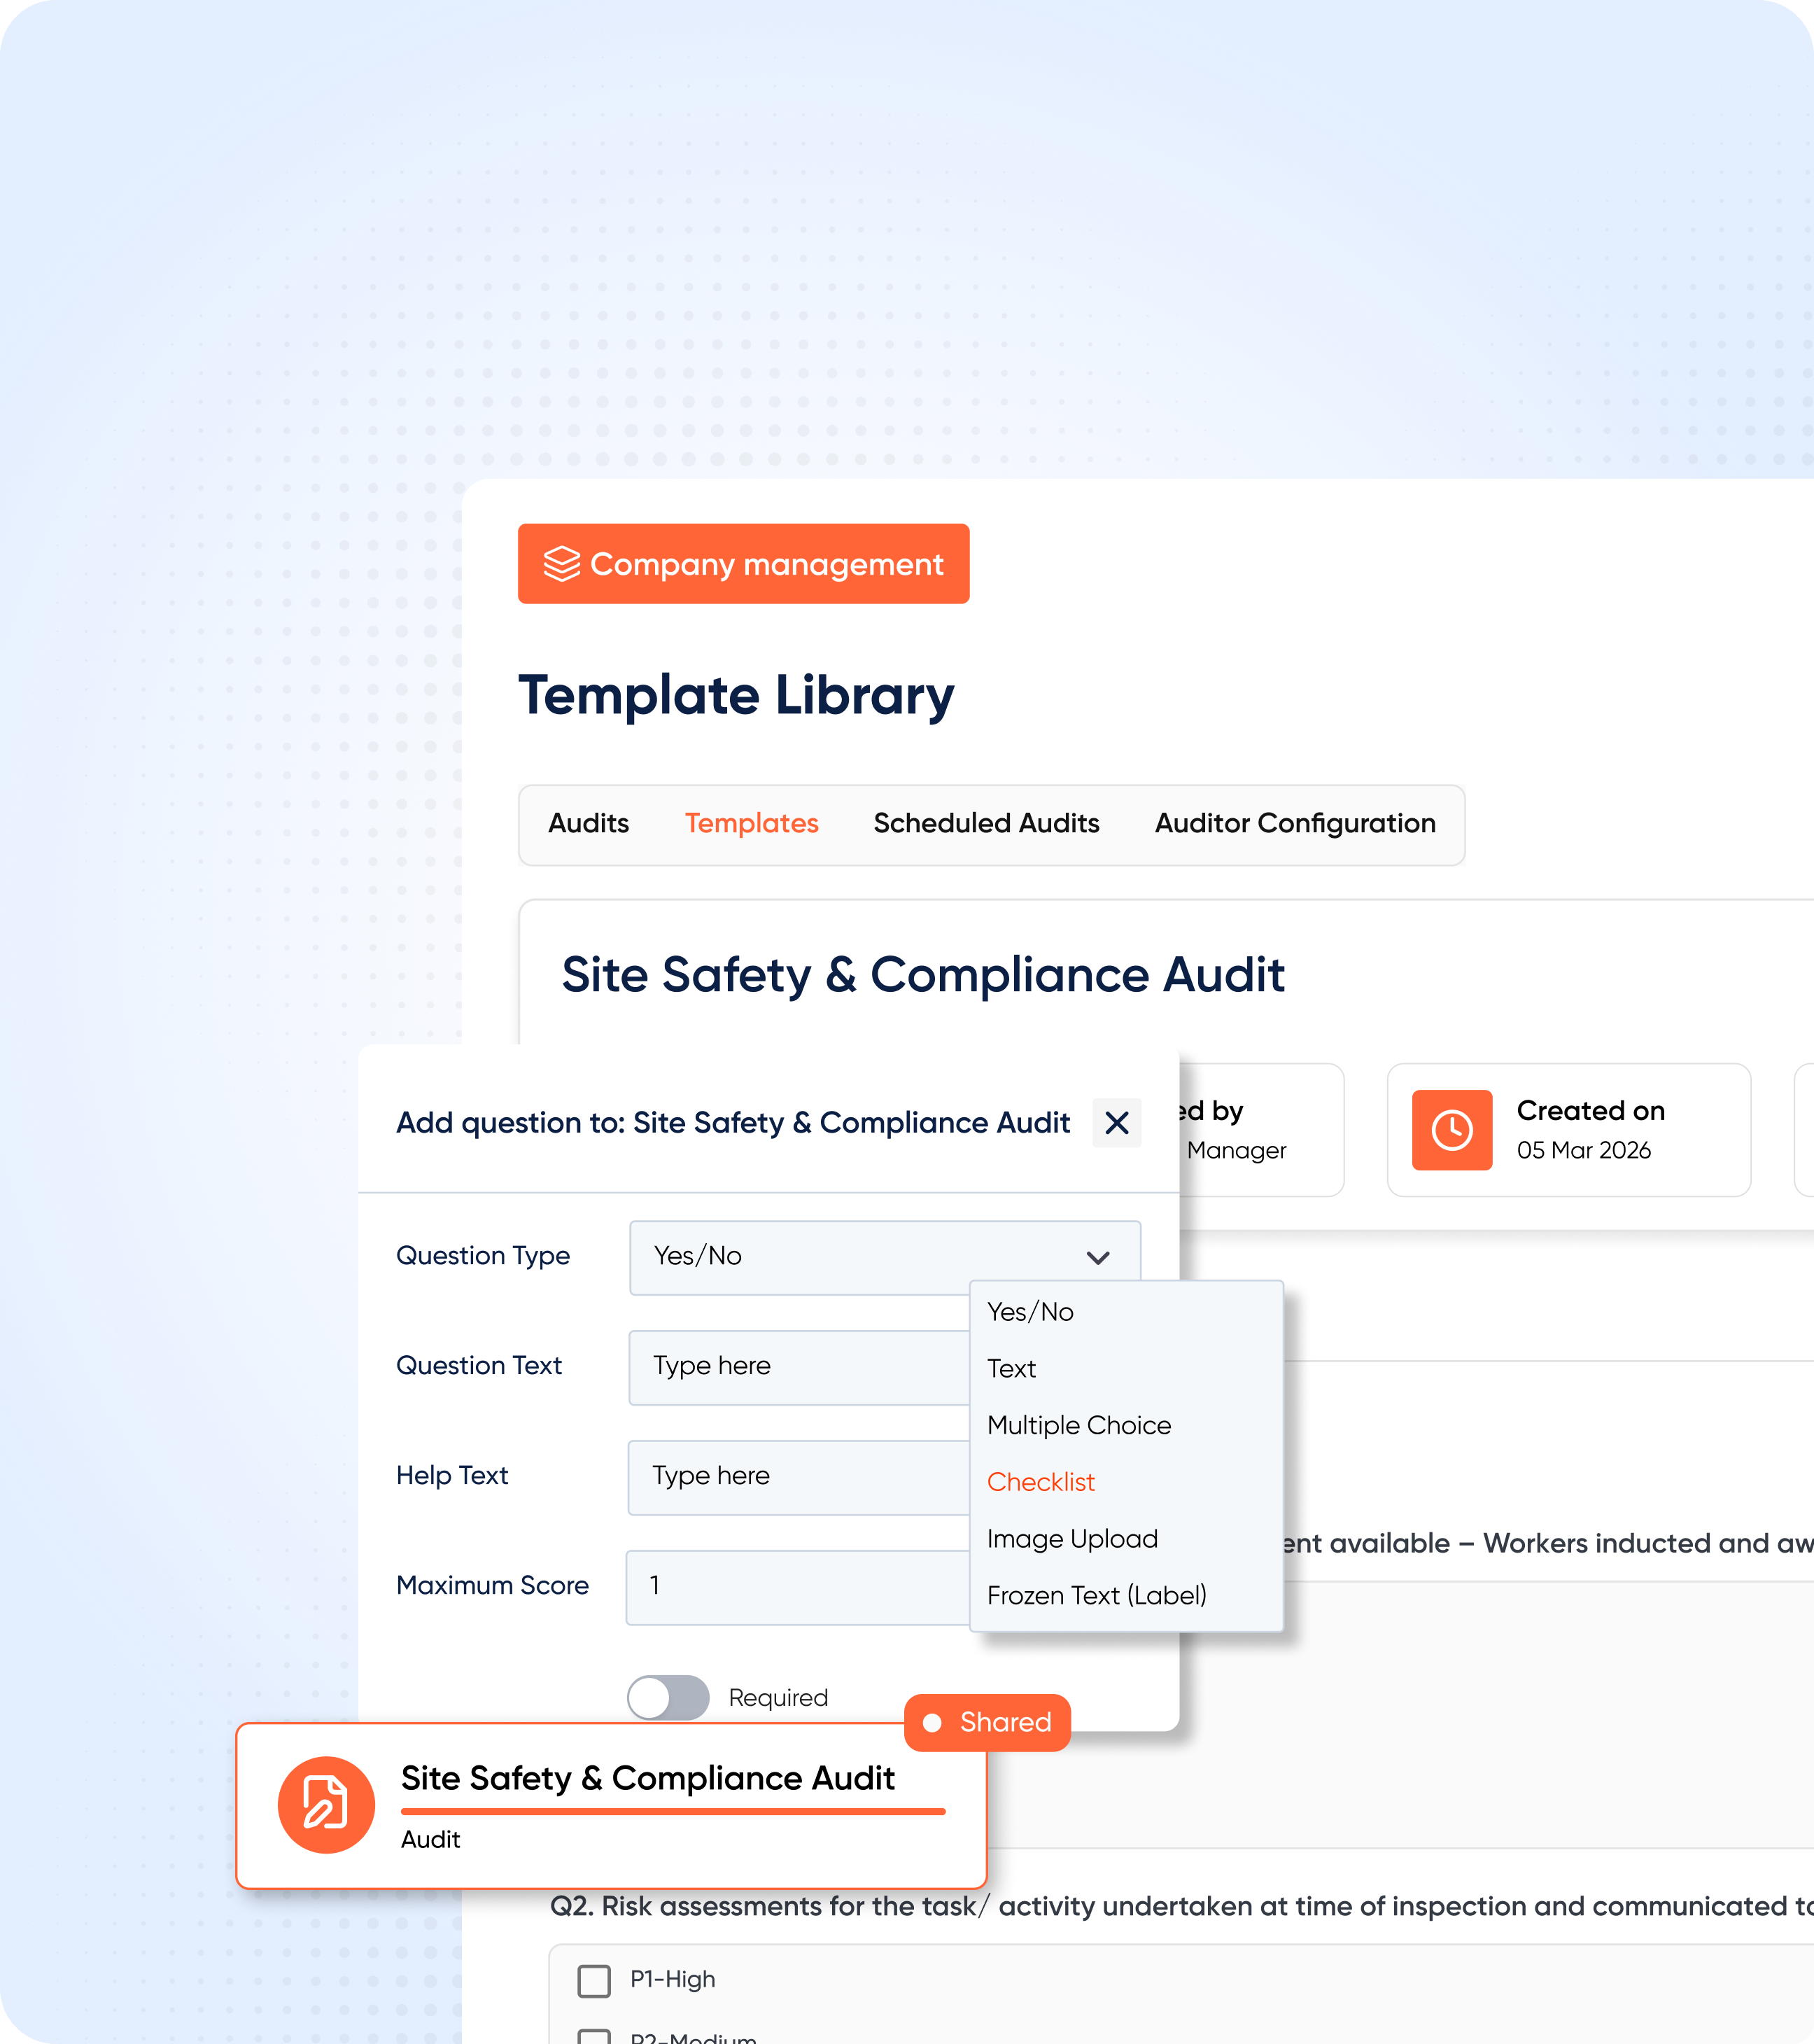1814x2044 pixels.
Task: Check the P1-High checkbox
Action: pyautogui.click(x=594, y=1980)
